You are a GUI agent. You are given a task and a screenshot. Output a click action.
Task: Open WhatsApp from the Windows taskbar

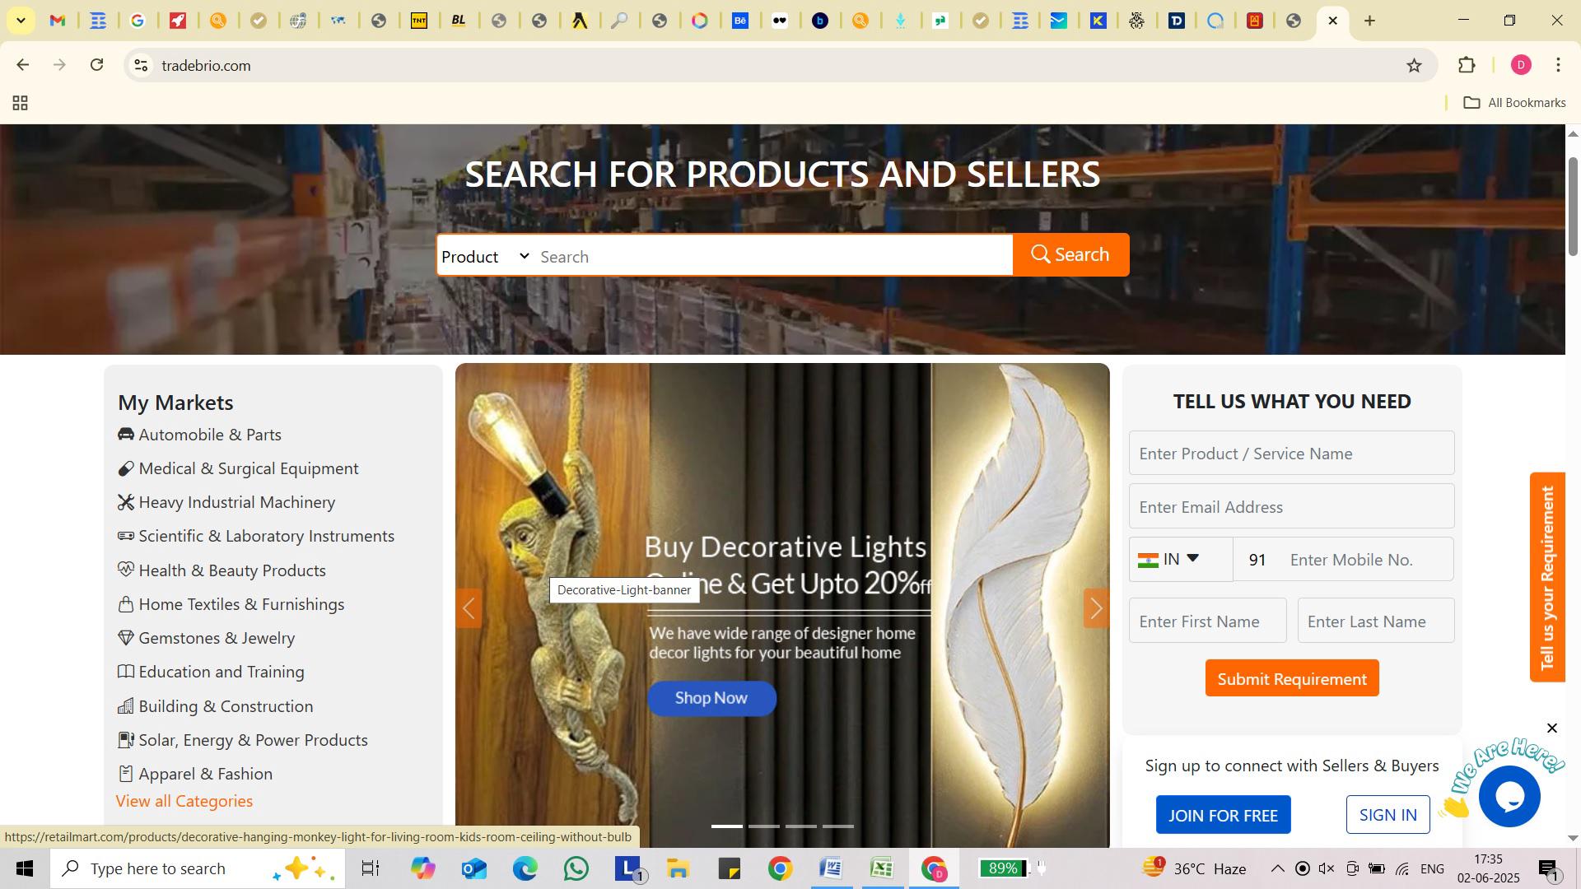click(576, 868)
